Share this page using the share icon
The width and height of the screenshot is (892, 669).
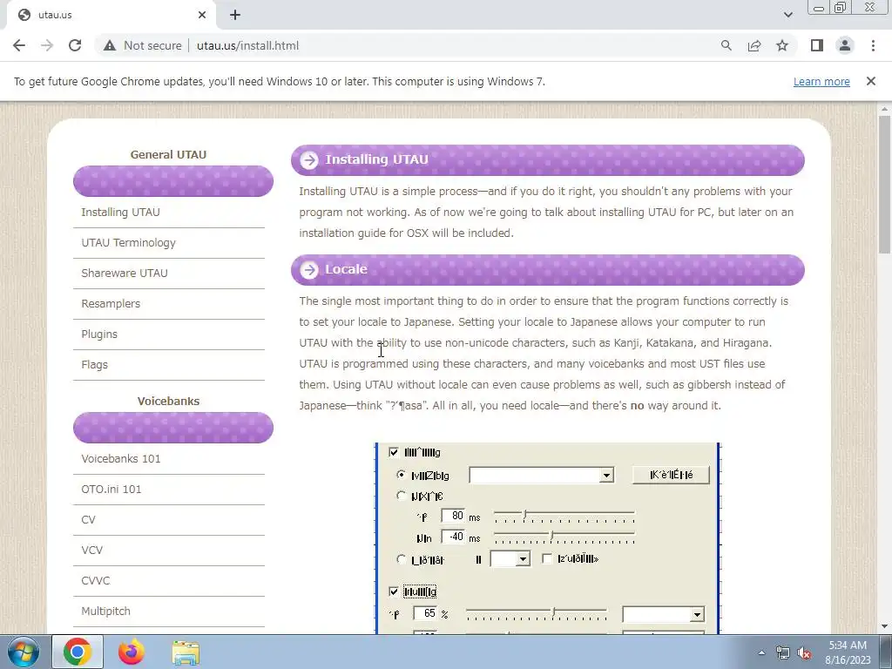754,45
